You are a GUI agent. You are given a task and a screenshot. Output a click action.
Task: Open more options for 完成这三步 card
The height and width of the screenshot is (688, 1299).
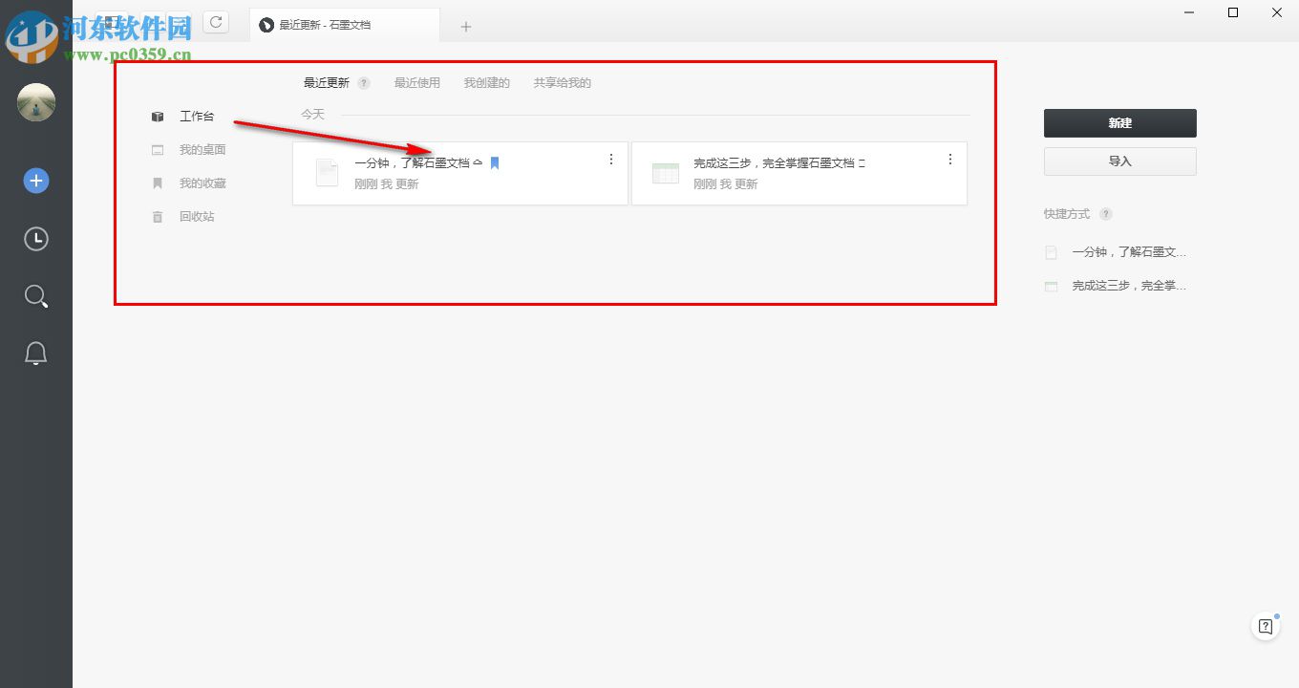(x=949, y=160)
